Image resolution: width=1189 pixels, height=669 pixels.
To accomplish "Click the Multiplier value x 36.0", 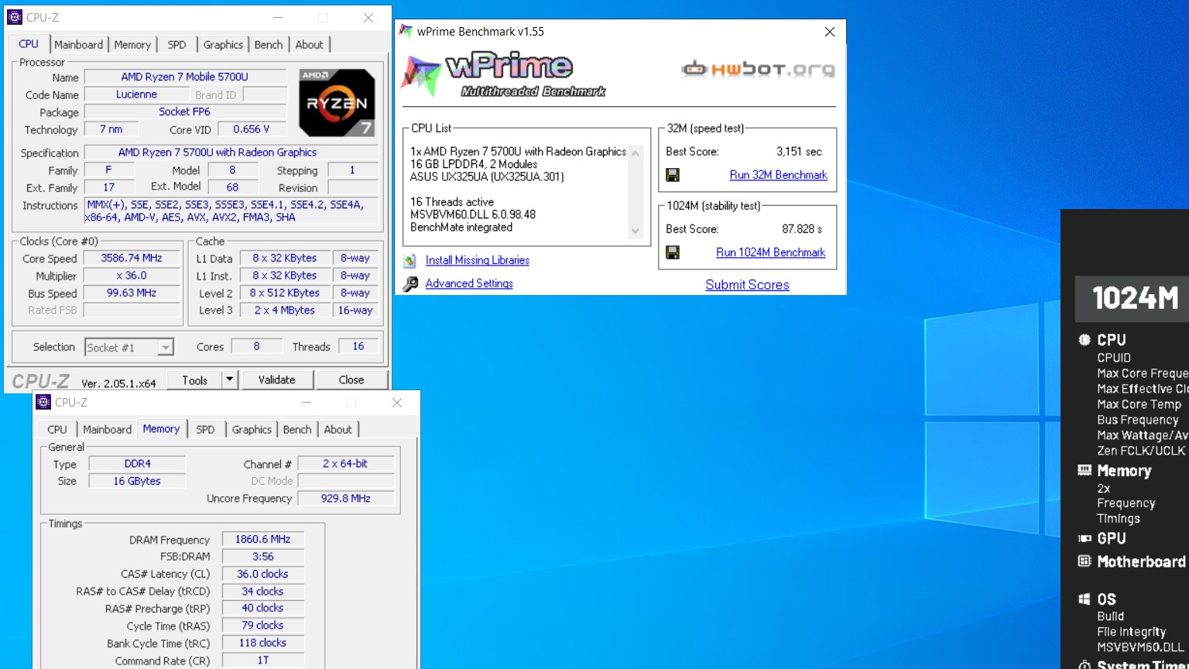I will (x=132, y=276).
